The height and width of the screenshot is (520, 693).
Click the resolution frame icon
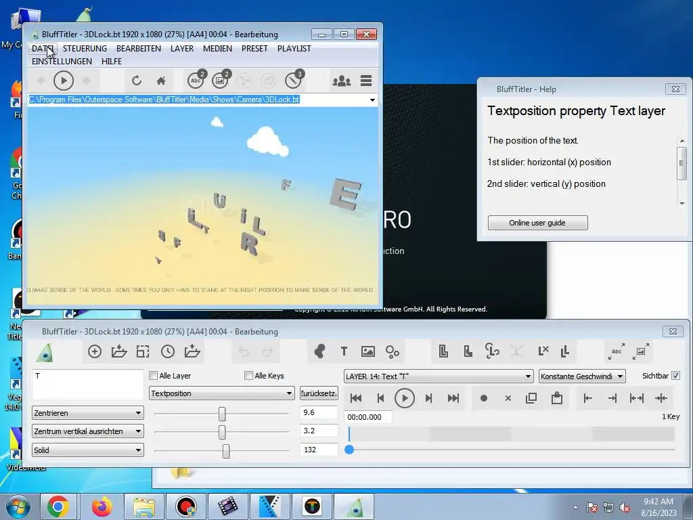(143, 351)
